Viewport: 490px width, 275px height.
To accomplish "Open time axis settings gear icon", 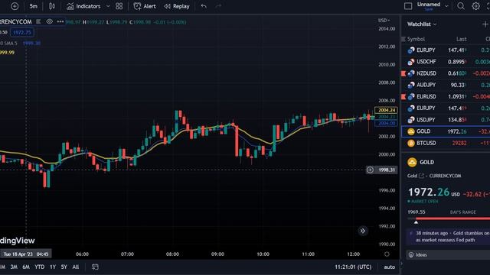I will click(387, 254).
